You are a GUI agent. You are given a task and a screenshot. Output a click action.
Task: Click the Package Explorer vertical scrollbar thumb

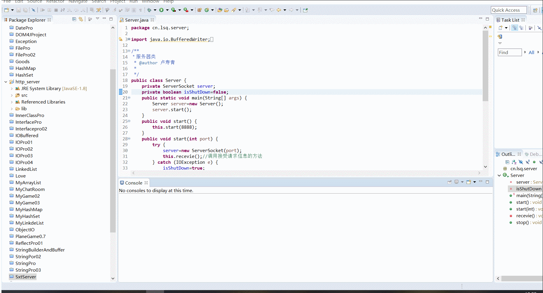[113, 151]
